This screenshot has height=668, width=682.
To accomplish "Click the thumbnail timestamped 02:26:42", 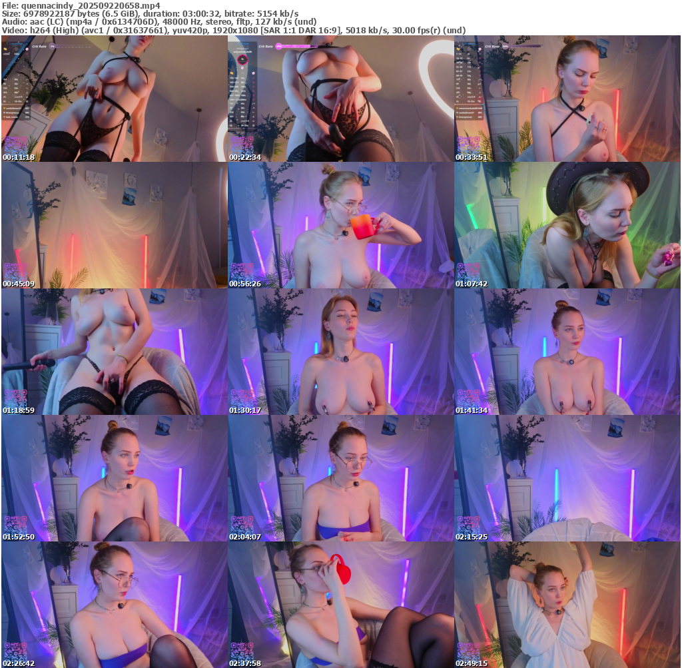I will pos(114,605).
